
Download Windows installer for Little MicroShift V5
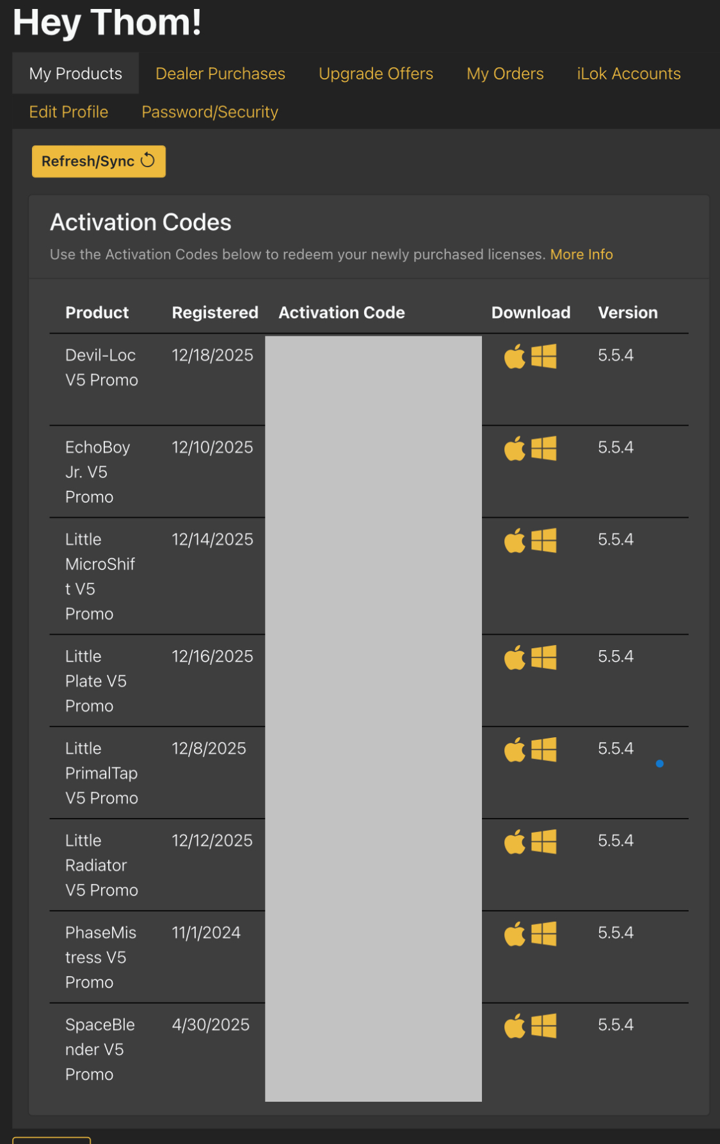(544, 541)
